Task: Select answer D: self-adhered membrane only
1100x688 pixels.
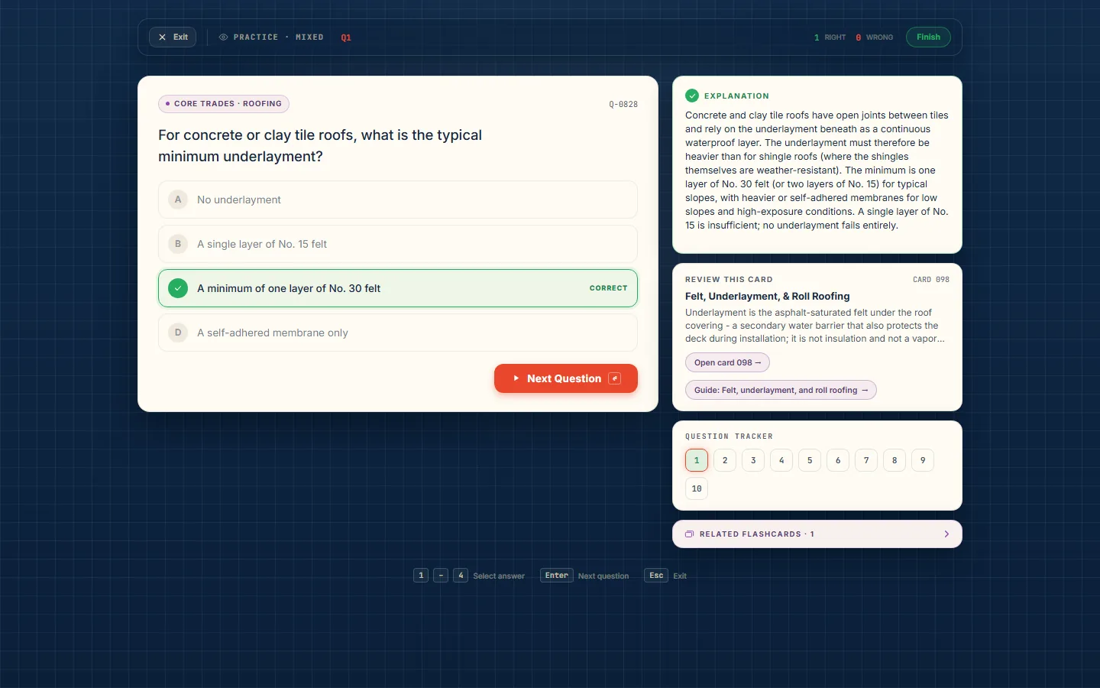Action: click(x=398, y=333)
